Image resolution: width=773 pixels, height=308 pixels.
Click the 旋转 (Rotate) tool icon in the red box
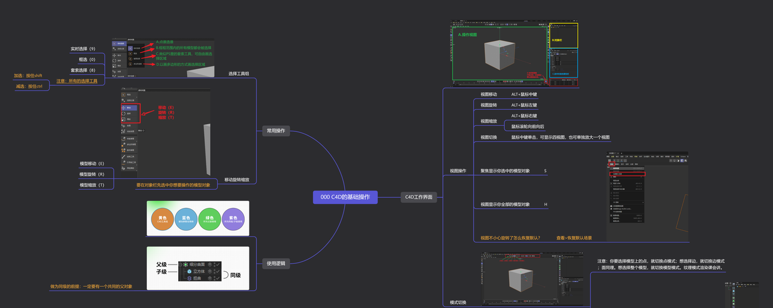coord(123,113)
